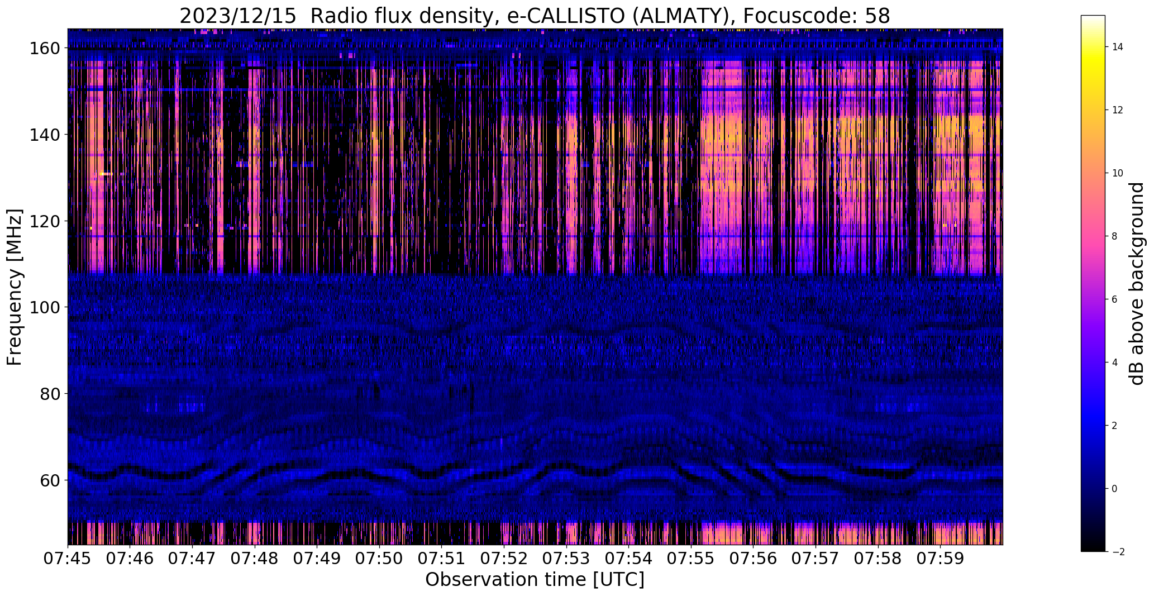Click the colorbar tick label 14

pos(1118,47)
